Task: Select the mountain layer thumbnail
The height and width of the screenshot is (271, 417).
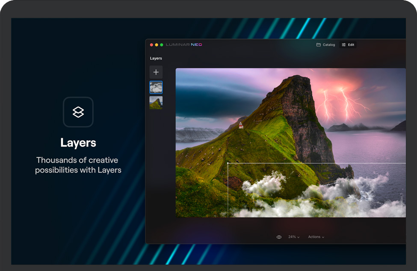Action: point(156,103)
